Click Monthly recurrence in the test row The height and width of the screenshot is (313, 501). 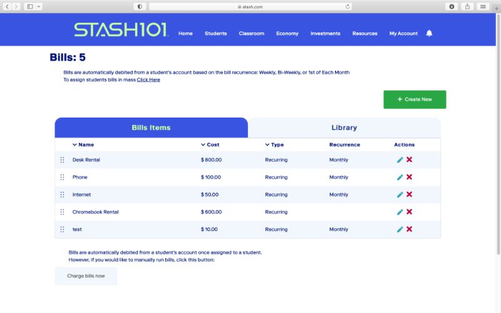338,229
